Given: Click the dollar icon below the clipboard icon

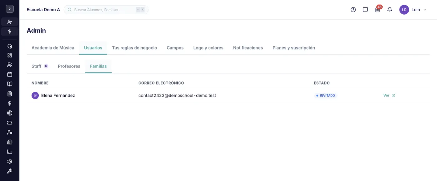Looking at the screenshot, I should (10, 103).
